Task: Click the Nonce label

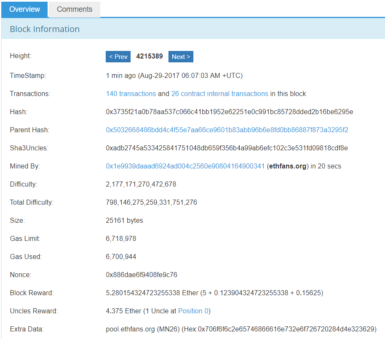Action: point(21,275)
